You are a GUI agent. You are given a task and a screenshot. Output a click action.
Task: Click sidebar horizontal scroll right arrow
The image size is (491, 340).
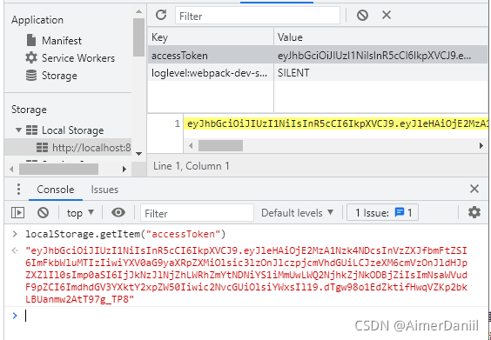click(x=124, y=170)
